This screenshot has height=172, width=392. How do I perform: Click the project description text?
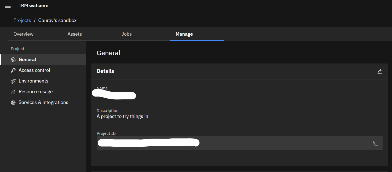point(122,116)
